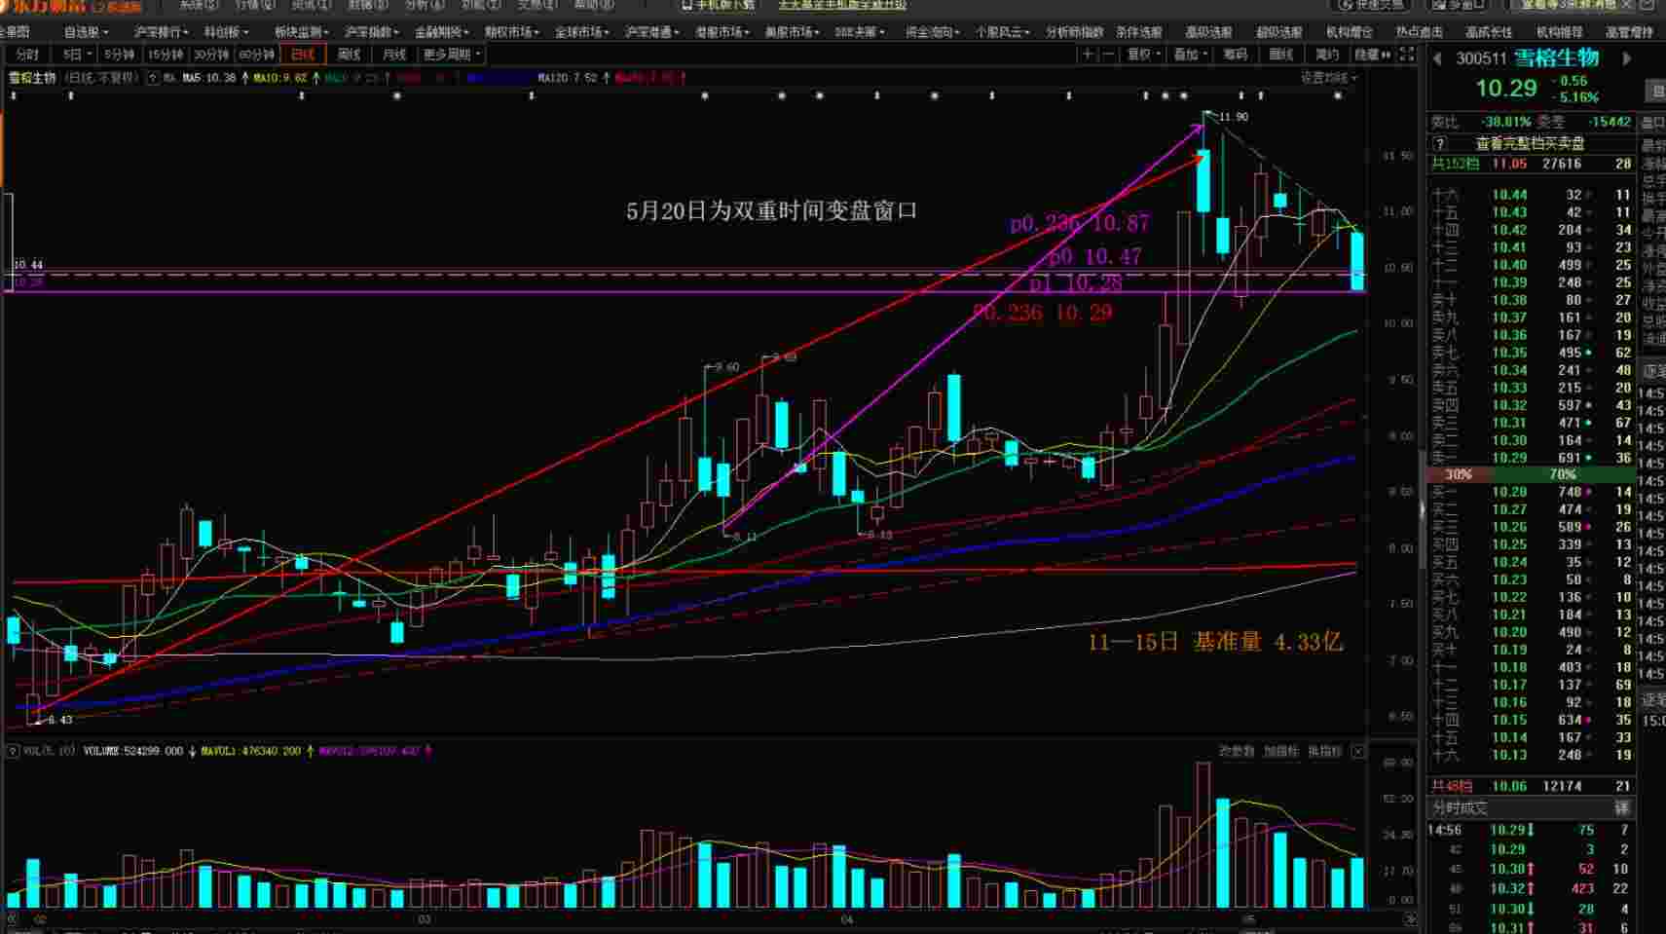The image size is (1666, 934).
Task: Switch to 周线 weekly chart
Action: (349, 55)
